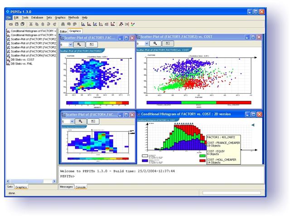Click the PEPITo> prompt in the message area
The height and width of the screenshot is (217, 290).
point(67,175)
